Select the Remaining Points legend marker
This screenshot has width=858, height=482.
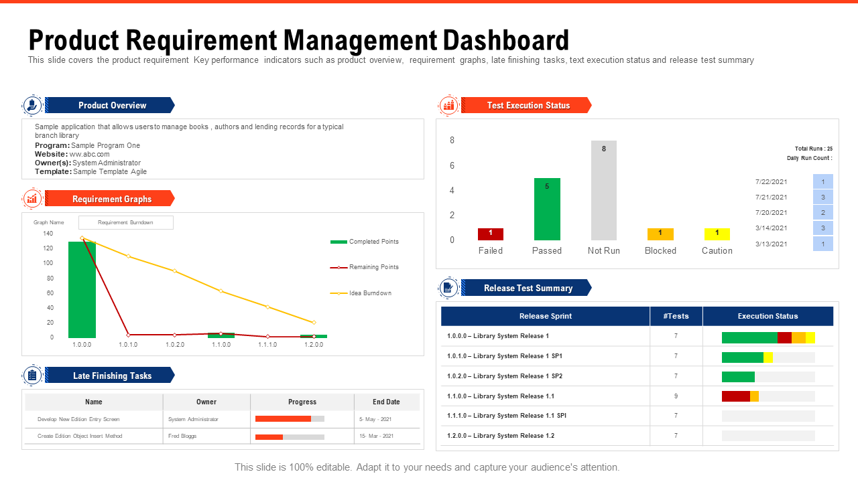click(339, 267)
